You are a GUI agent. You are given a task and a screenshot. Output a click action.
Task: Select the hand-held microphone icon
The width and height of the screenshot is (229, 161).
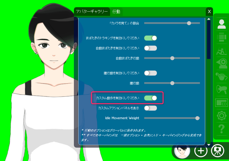click(221, 76)
